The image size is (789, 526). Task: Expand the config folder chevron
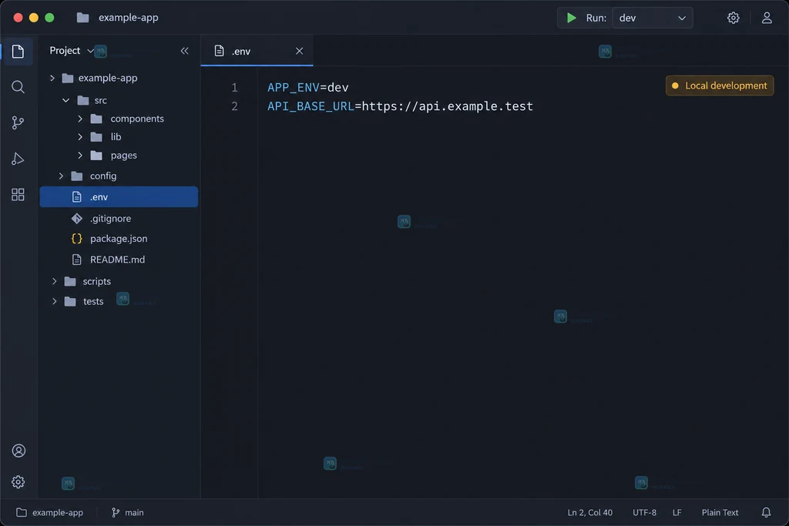(62, 176)
